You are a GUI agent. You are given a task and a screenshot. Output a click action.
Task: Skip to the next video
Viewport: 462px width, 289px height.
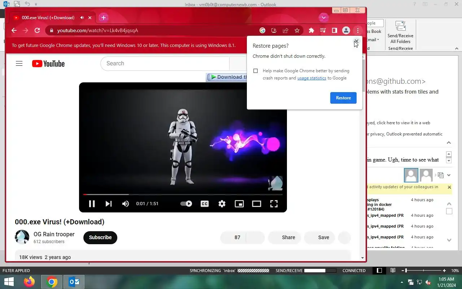point(108,204)
